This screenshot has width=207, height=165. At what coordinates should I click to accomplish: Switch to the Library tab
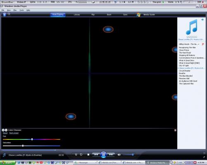77,14
